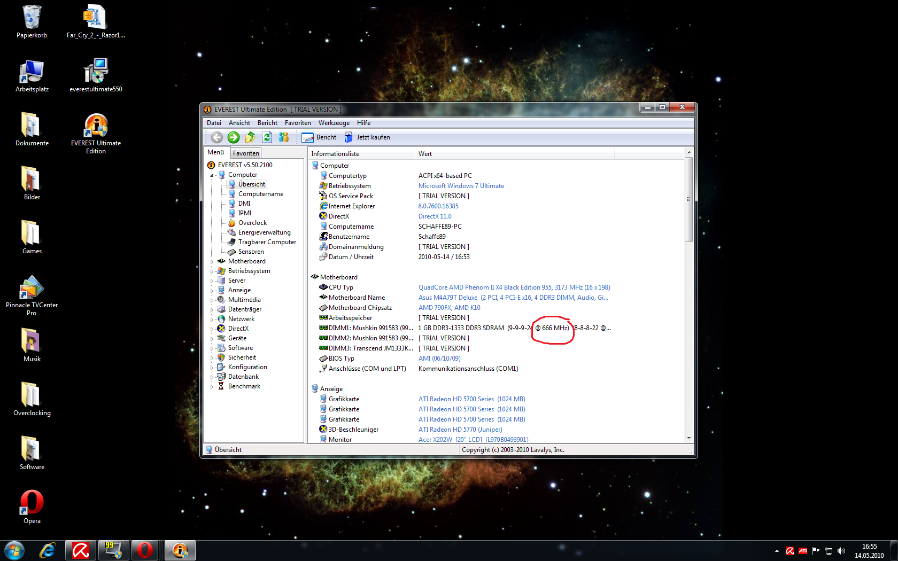Select the Overclocking folder desktop icon
The height and width of the screenshot is (561, 898).
coord(32,400)
